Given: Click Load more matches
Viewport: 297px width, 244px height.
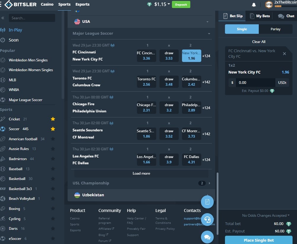Looking at the screenshot, I should coord(141,173).
